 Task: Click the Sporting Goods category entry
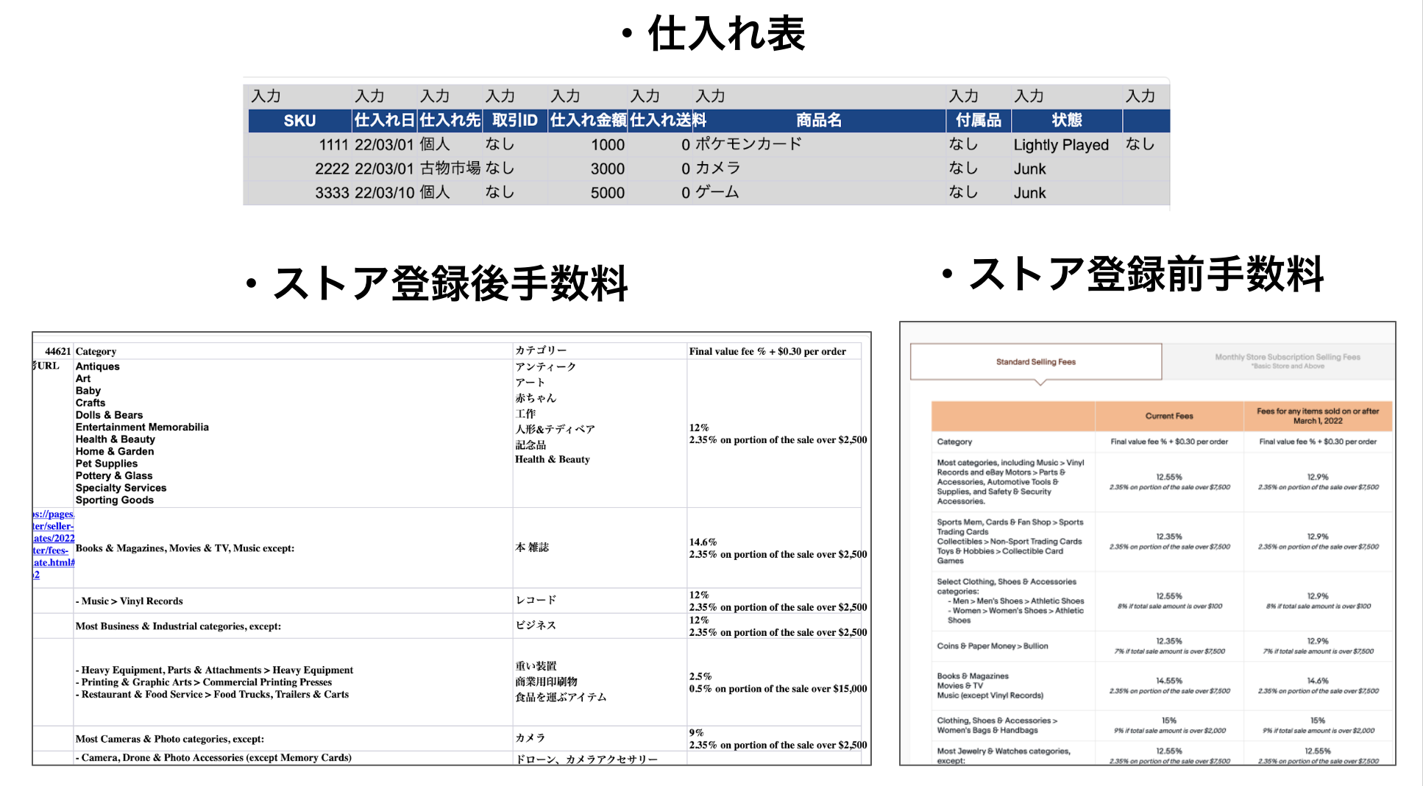115,500
